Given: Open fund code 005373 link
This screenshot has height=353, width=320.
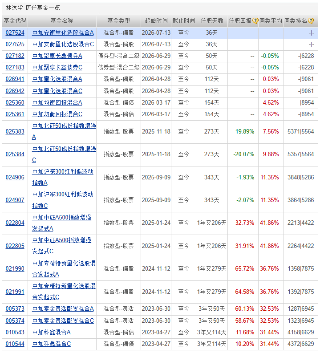Looking at the screenshot, I should coord(15,309).
